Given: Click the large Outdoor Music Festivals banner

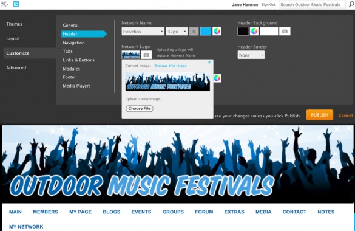Looking at the screenshot, I should point(178,164).
